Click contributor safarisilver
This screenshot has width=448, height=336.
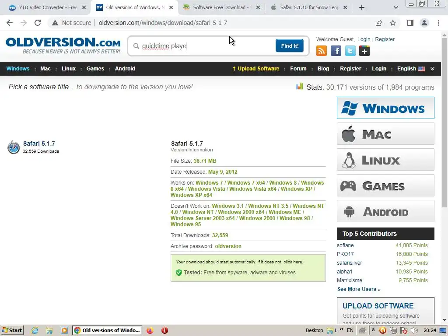point(350,263)
